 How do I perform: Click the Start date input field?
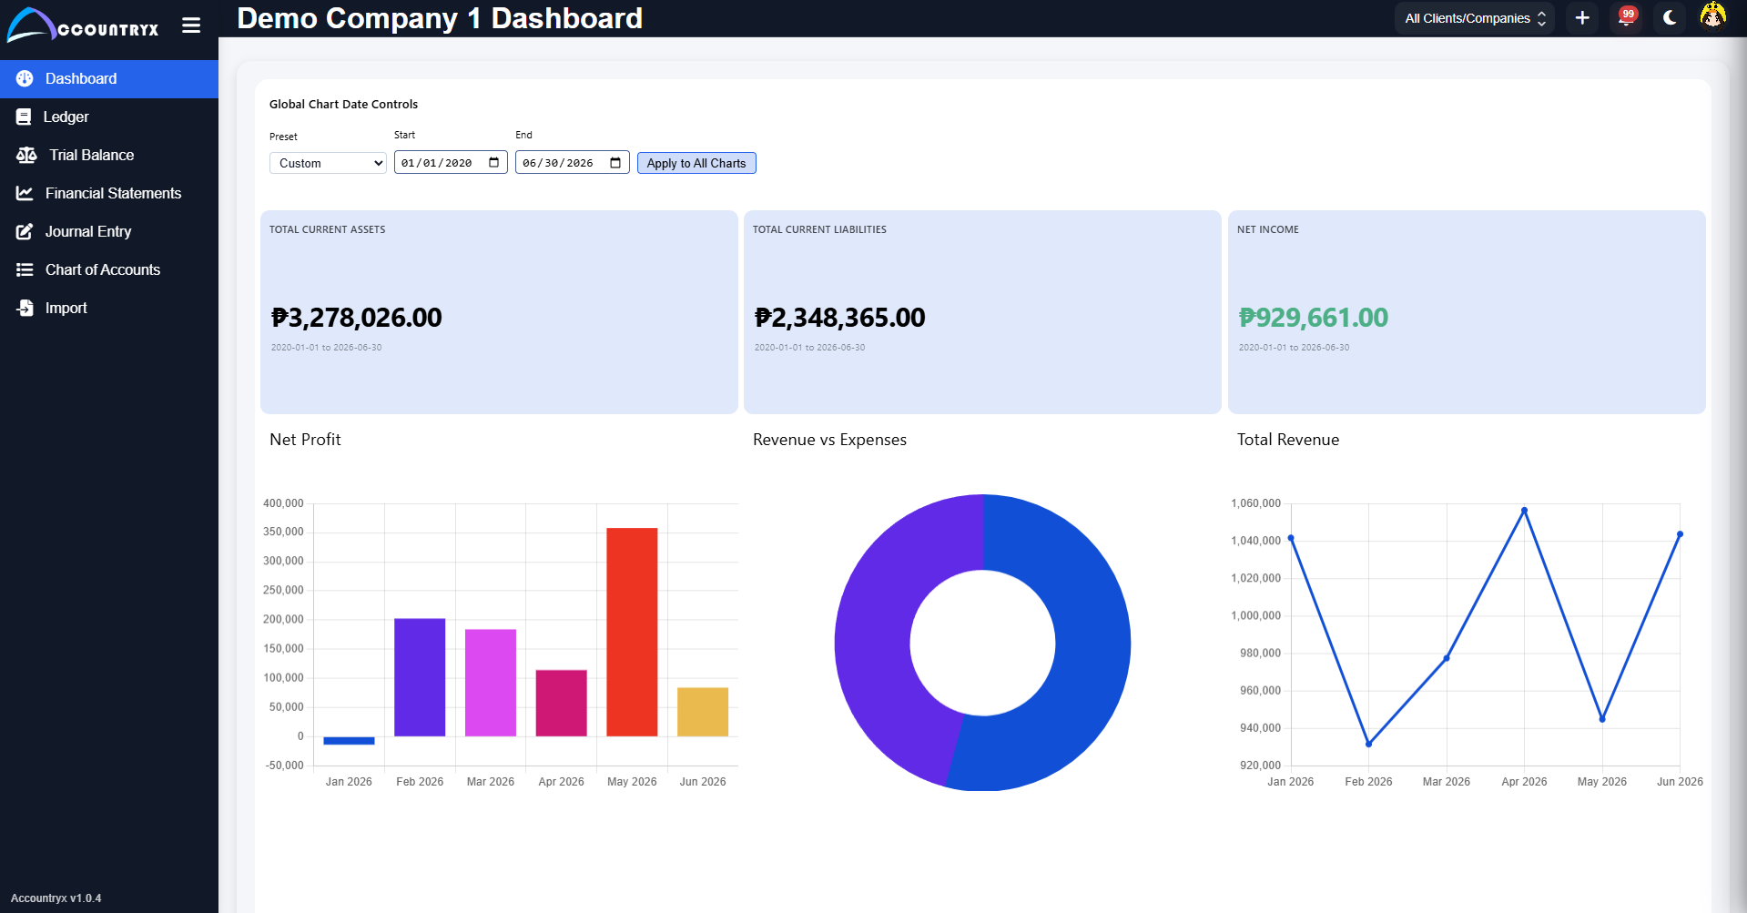451,163
